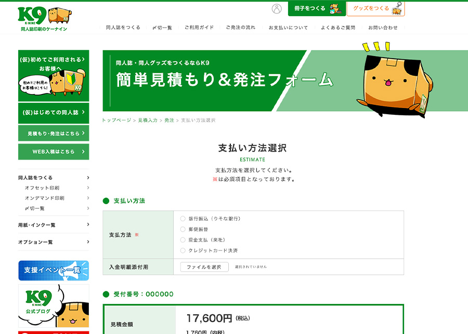Click the WEB入稿はこちら sidebar button
The height and width of the screenshot is (334, 468).
point(54,152)
